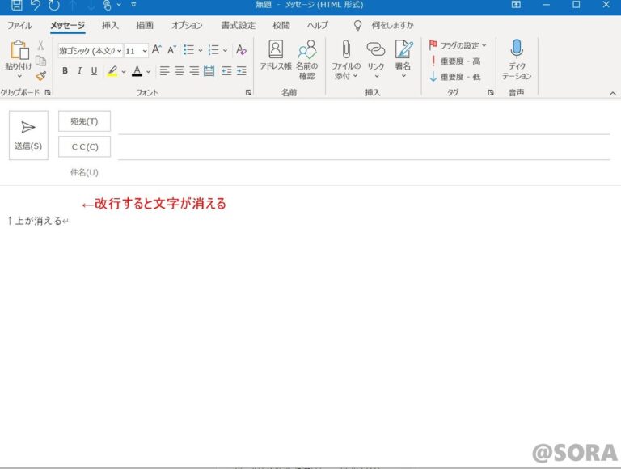The width and height of the screenshot is (621, 469).
Task: Focus the 何をしますか search box
Action: click(392, 25)
